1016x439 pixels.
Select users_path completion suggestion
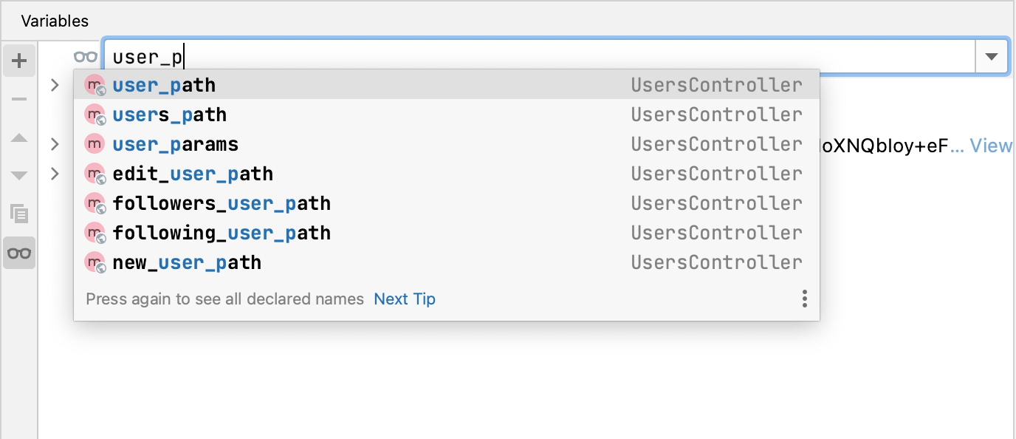[169, 115]
